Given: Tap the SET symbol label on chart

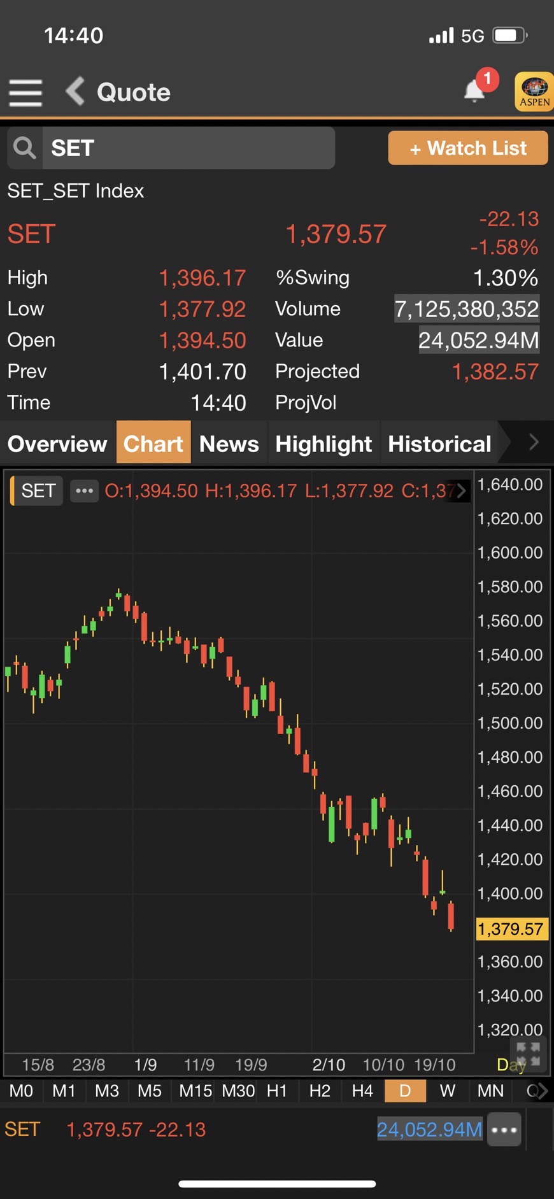Looking at the screenshot, I should point(38,491).
